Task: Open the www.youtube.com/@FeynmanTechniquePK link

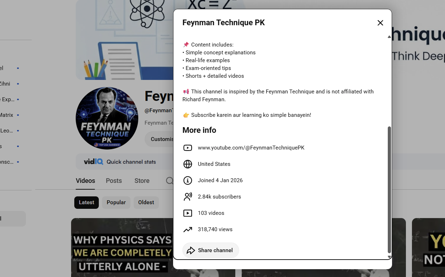Action: [251, 148]
